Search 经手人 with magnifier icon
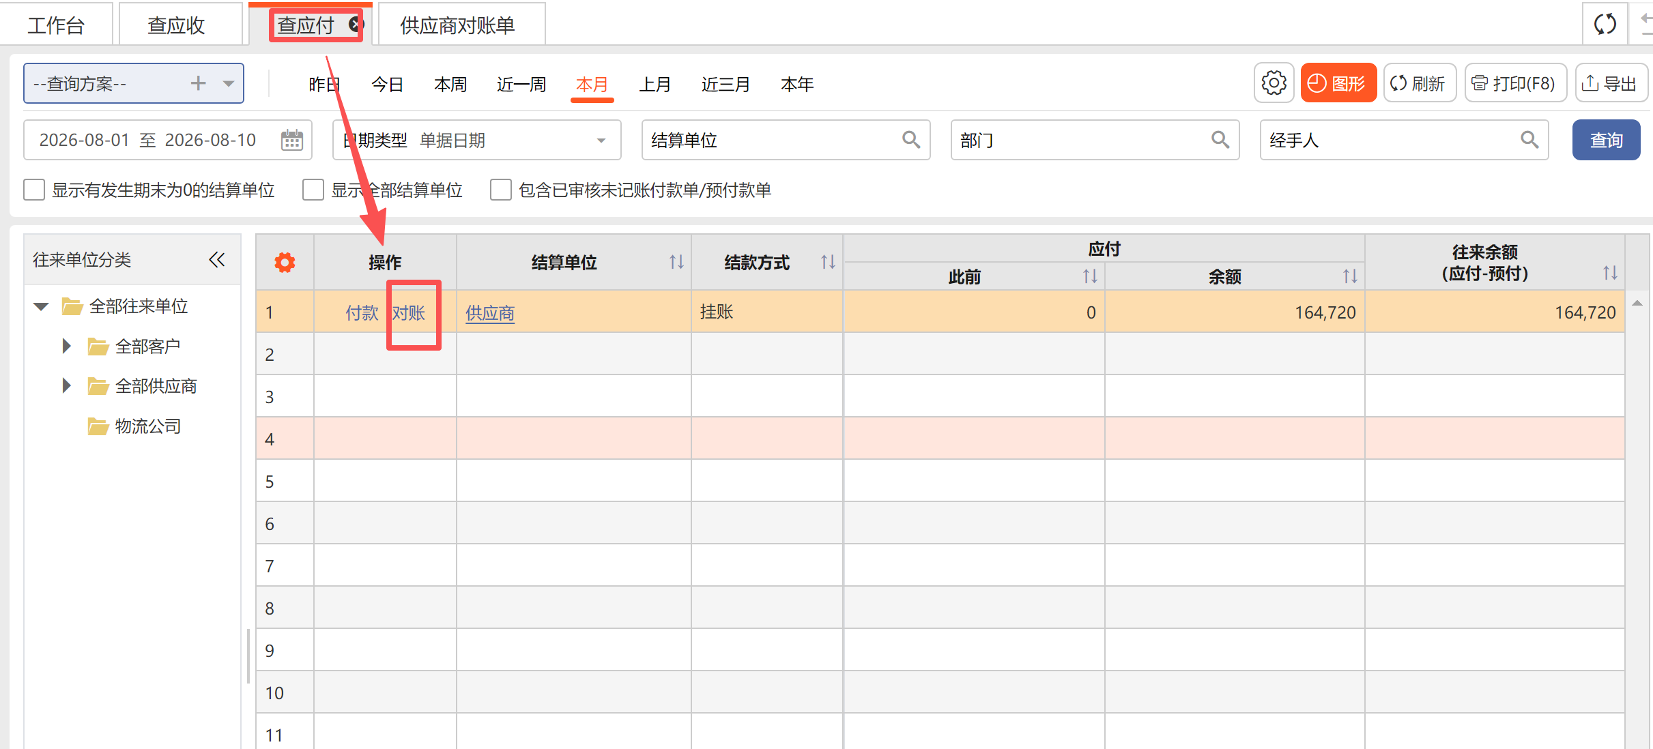 point(1529,140)
